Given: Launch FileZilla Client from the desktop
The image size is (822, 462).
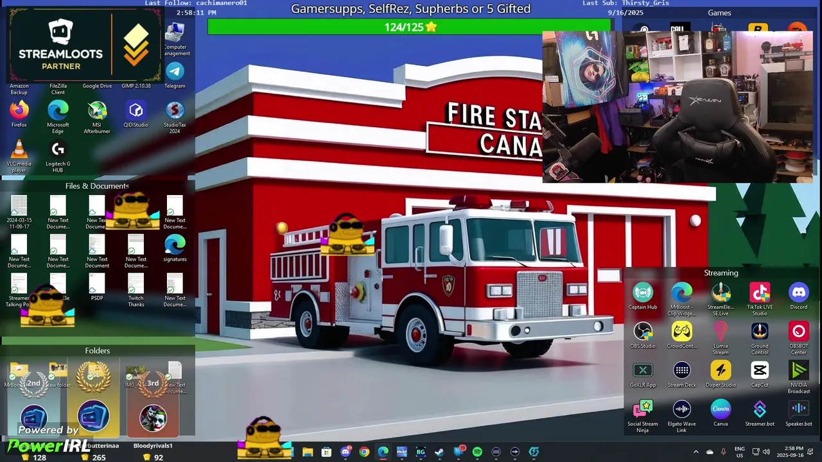Looking at the screenshot, I should [x=58, y=89].
